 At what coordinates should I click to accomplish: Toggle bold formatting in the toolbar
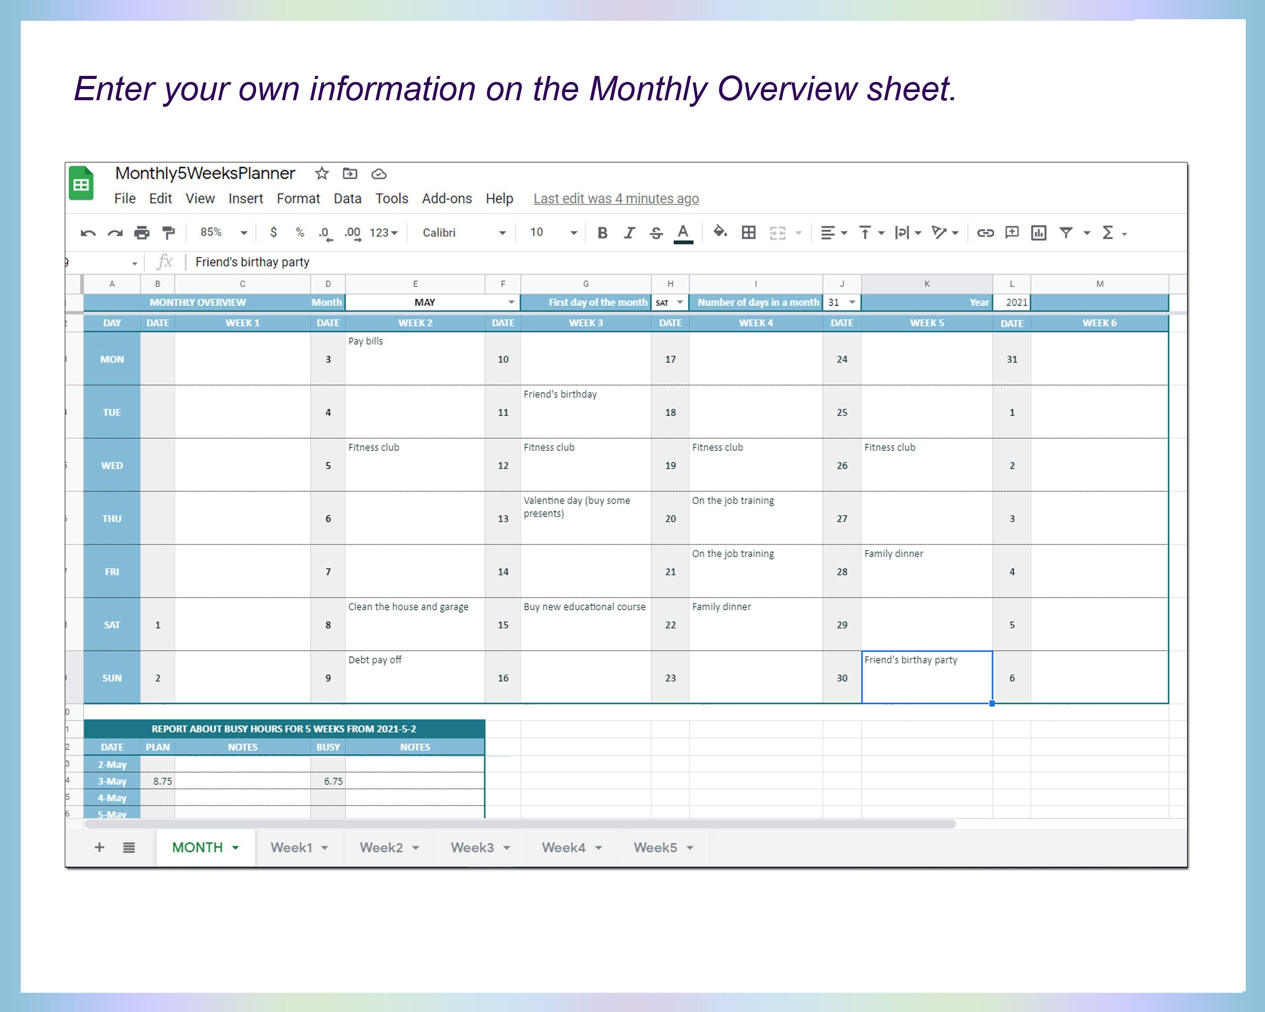tap(603, 233)
